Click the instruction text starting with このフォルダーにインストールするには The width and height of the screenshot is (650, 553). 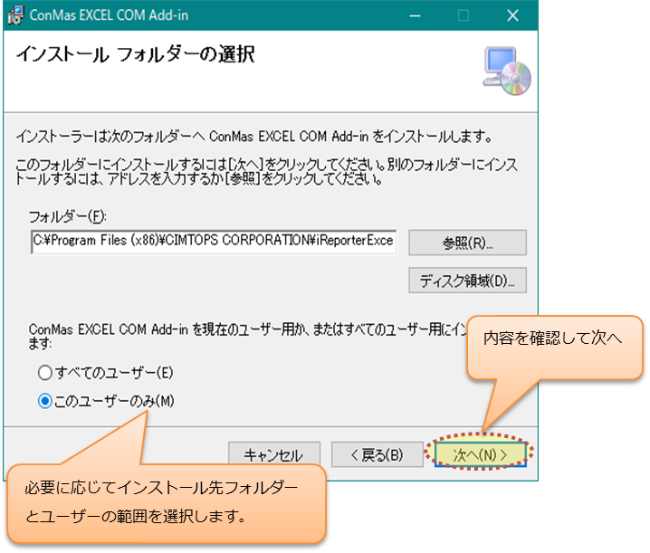[267, 171]
